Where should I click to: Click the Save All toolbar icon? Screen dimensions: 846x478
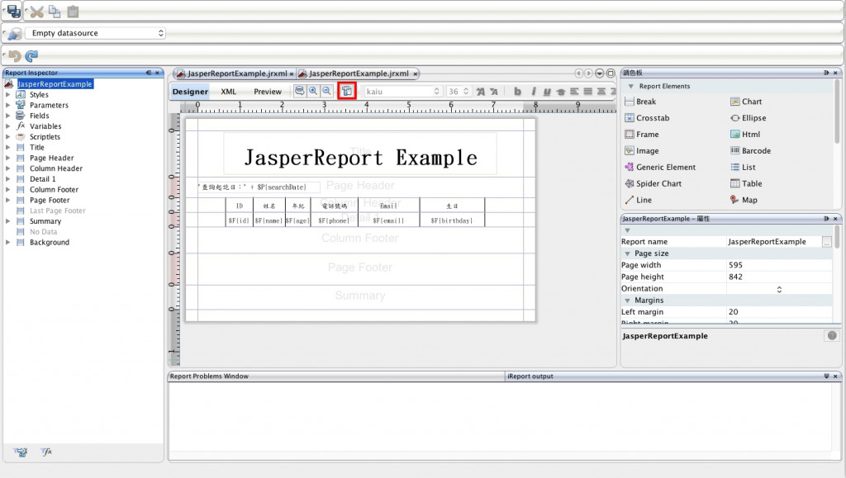coord(14,11)
